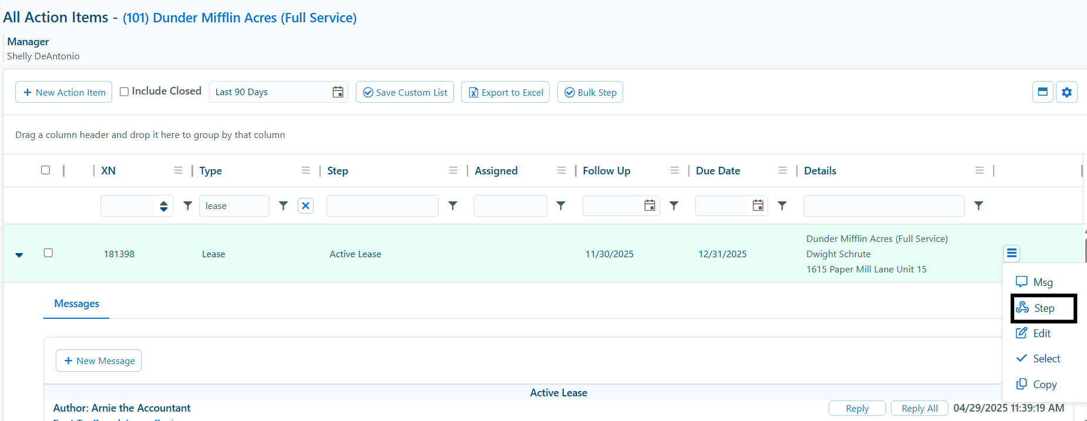The height and width of the screenshot is (421, 1087).
Task: Check the select-all checkbox in header row
Action: click(x=45, y=170)
